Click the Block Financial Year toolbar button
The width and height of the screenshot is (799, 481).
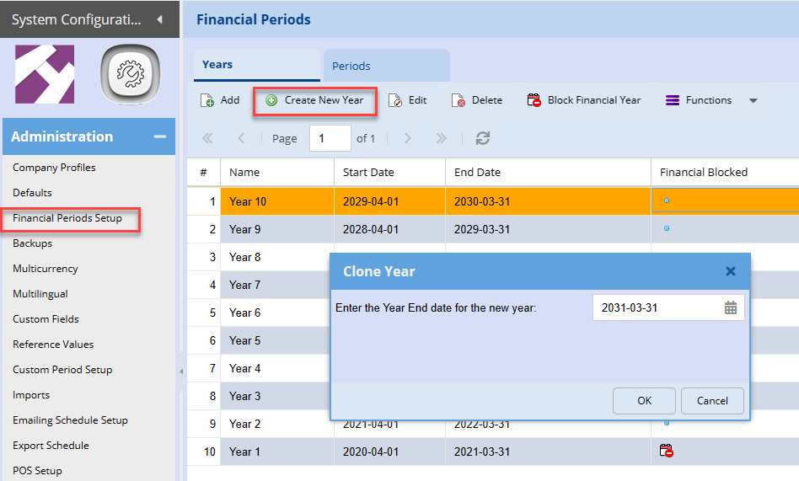[x=584, y=100]
